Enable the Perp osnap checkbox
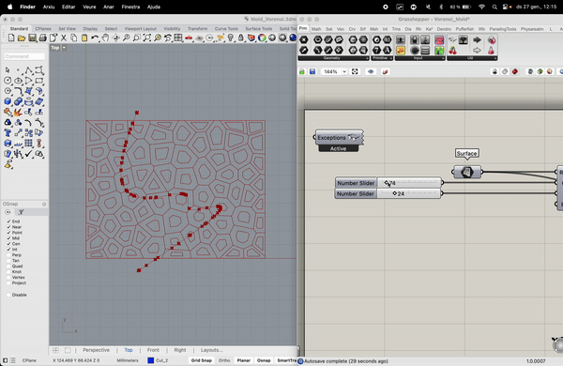This screenshot has height=366, width=563. tap(8, 255)
